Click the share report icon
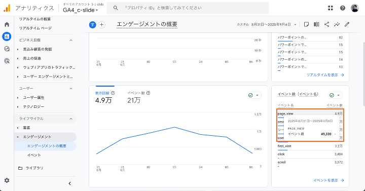The image size is (365, 191). pyautogui.click(x=326, y=24)
